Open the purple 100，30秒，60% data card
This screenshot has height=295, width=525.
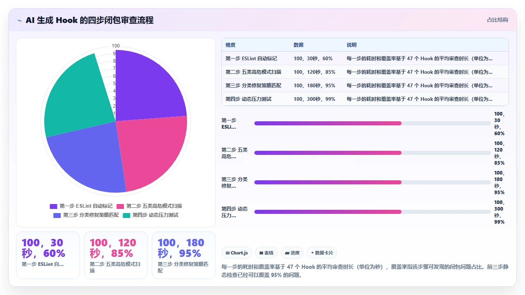[48, 255]
